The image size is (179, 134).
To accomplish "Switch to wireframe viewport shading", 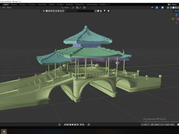I will [171, 7].
